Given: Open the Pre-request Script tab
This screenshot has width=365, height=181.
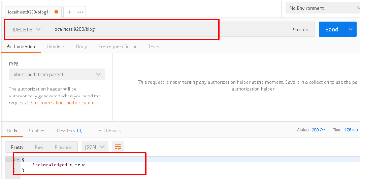Looking at the screenshot, I should pos(117,46).
